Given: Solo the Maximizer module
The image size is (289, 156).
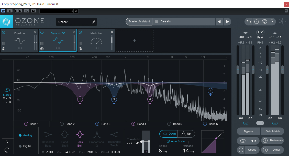Looking at the screenshot, I should click(x=80, y=49).
